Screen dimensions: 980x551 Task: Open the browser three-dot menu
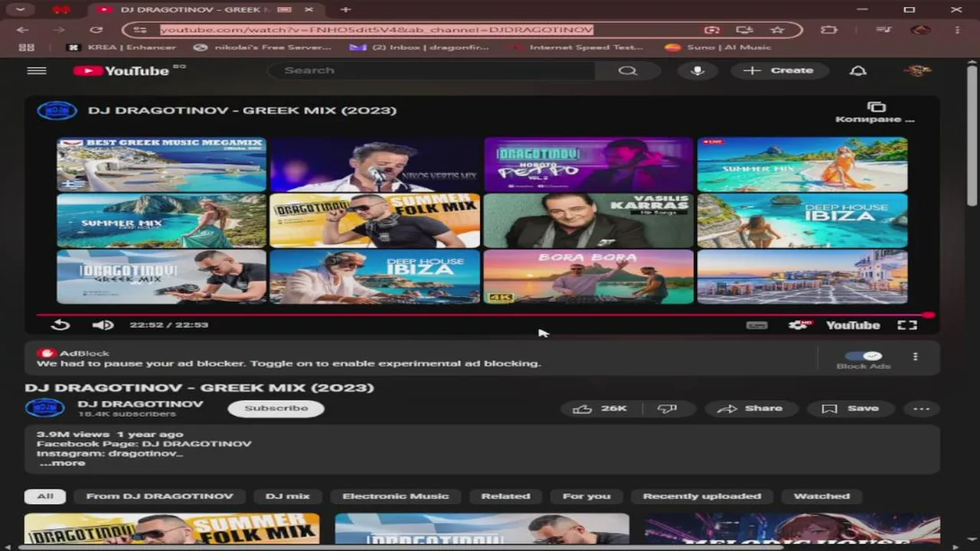[x=958, y=30]
